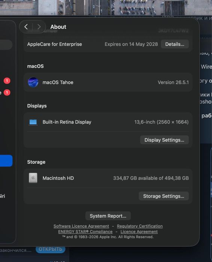Click the Built-in Retina Display laptop icon
The image size is (212, 262).
point(33,122)
